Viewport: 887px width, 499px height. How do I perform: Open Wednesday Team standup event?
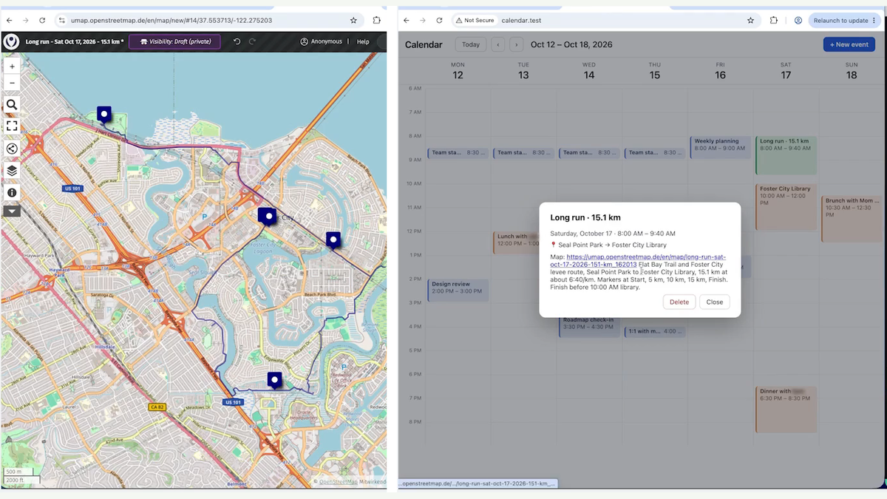[588, 153]
